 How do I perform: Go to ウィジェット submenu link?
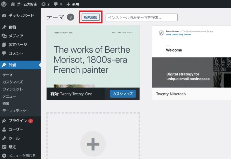13,89
